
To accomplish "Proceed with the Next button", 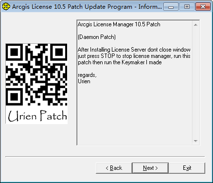I will [x=150, y=168].
